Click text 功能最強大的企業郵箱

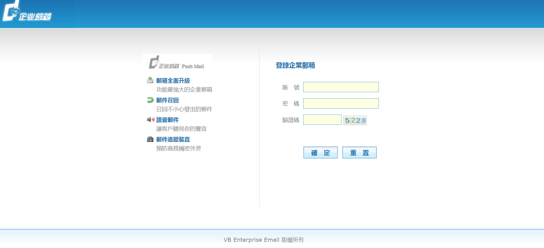coord(184,90)
